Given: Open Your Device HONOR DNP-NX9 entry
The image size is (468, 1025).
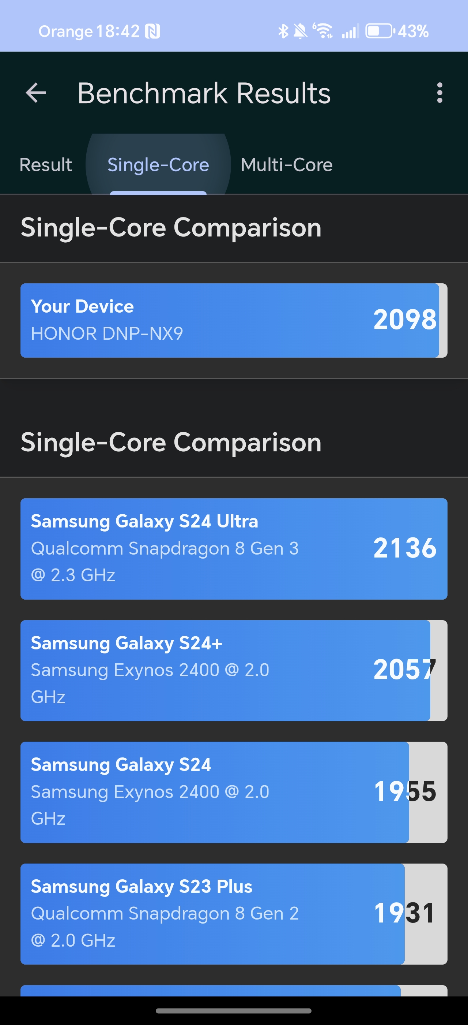Looking at the screenshot, I should [234, 320].
